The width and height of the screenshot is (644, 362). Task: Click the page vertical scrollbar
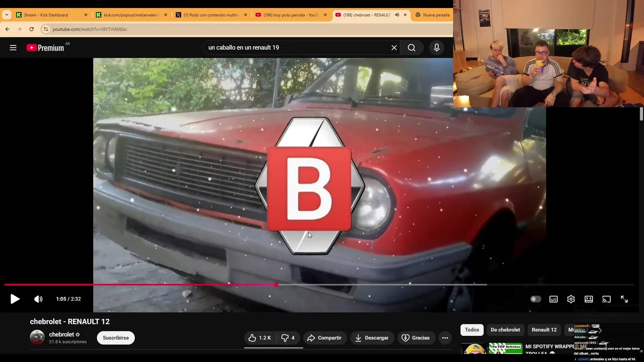[x=641, y=114]
